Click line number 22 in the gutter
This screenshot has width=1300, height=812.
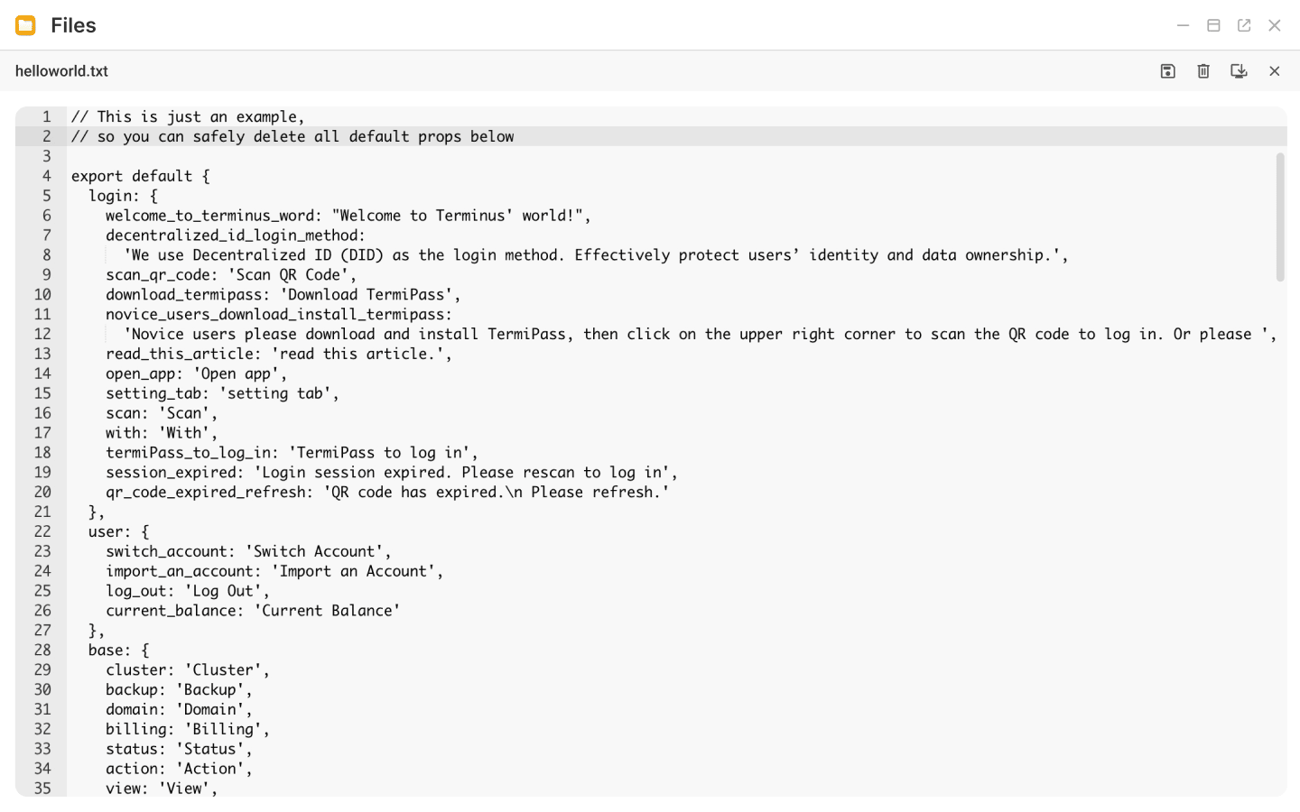42,531
